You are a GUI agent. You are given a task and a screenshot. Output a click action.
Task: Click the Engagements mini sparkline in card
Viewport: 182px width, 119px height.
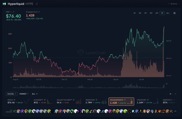[x=130, y=101]
